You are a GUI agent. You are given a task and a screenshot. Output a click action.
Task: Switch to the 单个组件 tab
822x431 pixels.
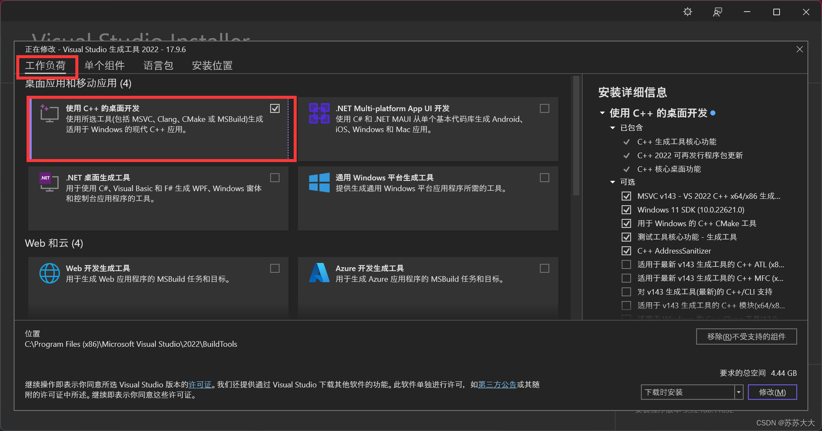(104, 66)
